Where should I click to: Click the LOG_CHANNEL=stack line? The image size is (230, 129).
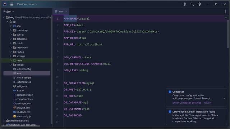78,57
